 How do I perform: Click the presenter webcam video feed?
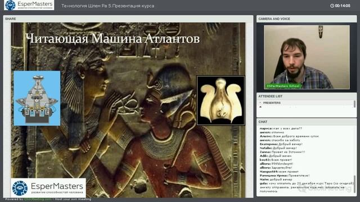[307, 57]
